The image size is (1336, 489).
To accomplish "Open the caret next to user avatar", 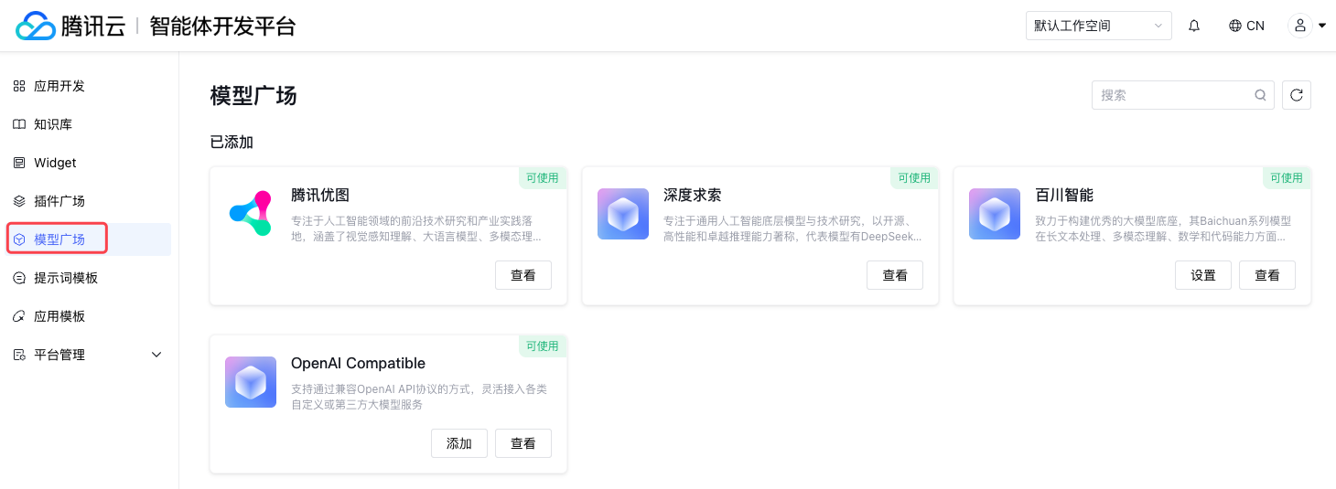I will coord(1322,27).
